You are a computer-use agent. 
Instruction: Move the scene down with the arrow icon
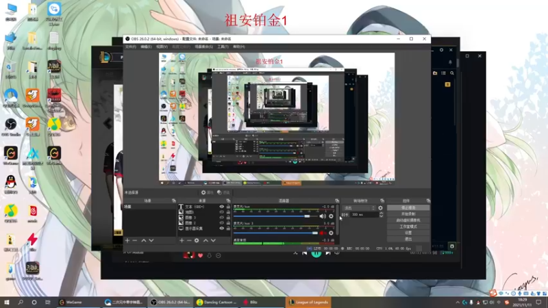(x=151, y=241)
